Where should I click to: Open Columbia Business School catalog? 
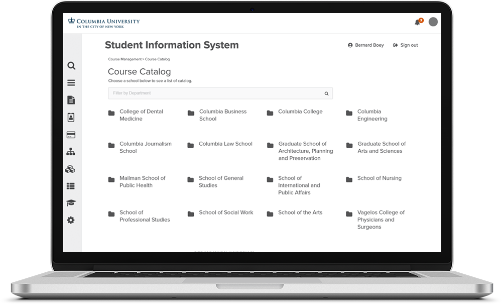(223, 115)
